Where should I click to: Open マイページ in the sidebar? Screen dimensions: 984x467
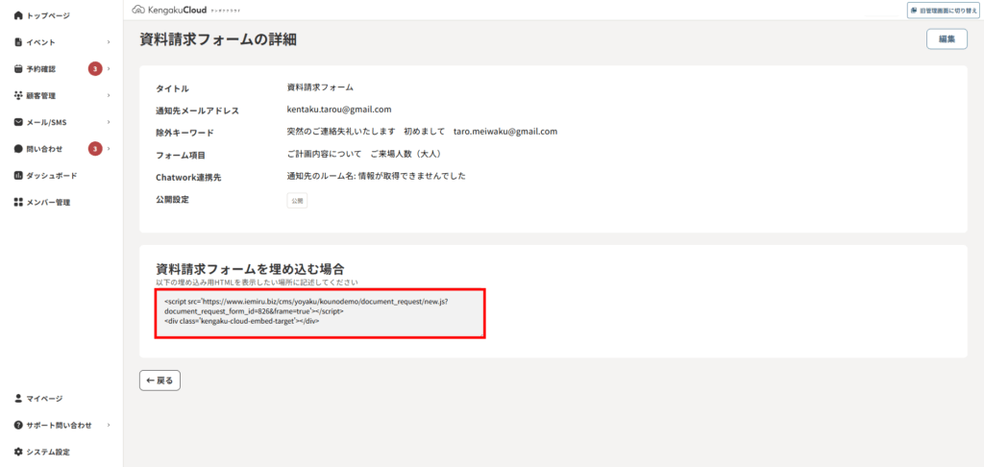[x=44, y=398]
